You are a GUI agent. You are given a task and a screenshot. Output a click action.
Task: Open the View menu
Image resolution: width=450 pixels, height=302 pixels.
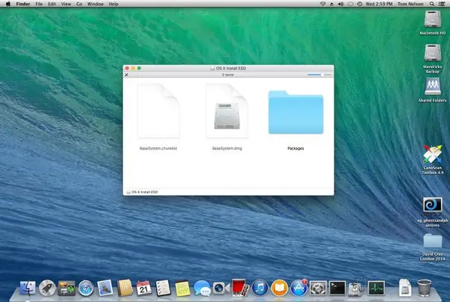[x=66, y=4]
